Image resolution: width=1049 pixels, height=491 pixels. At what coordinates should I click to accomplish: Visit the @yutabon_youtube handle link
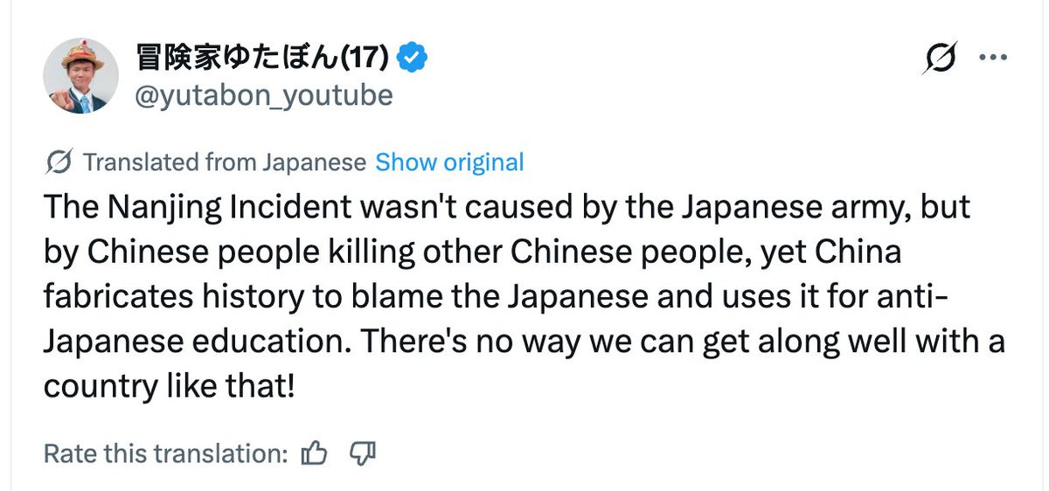point(263,95)
